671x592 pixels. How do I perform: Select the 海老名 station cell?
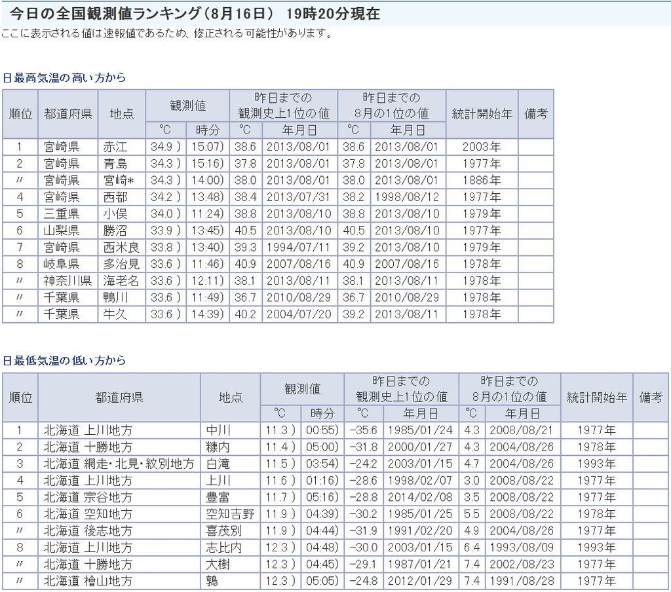(121, 281)
